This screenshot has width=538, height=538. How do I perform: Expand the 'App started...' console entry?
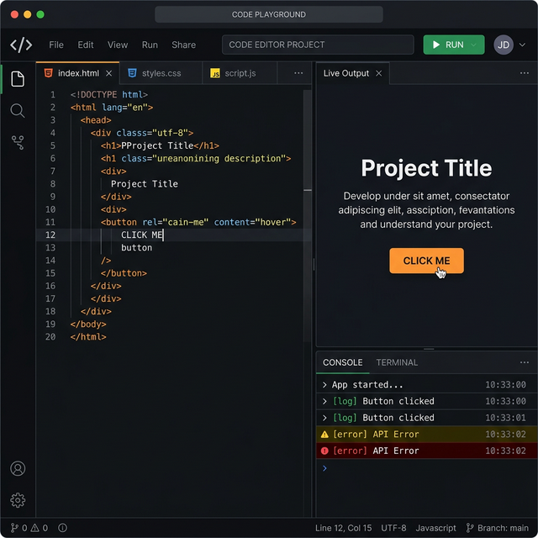tap(324, 385)
